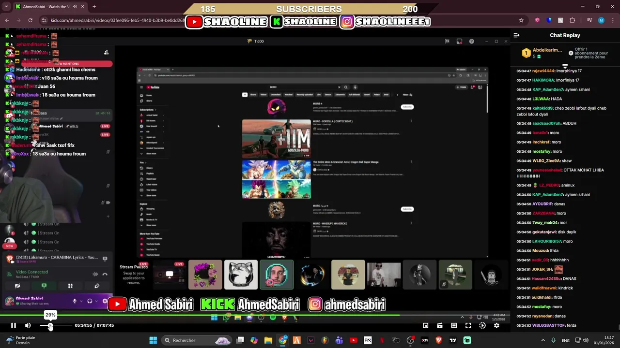View site information next to the URL
This screenshot has height=348, width=620.
coord(45,20)
